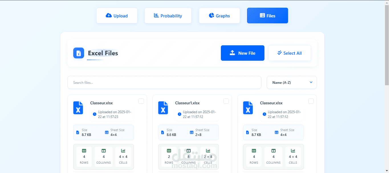Click Cells chart icon in Classeur.xlsx uploaded 11:57:23
Screen dimensions: 389x173
click(123, 151)
